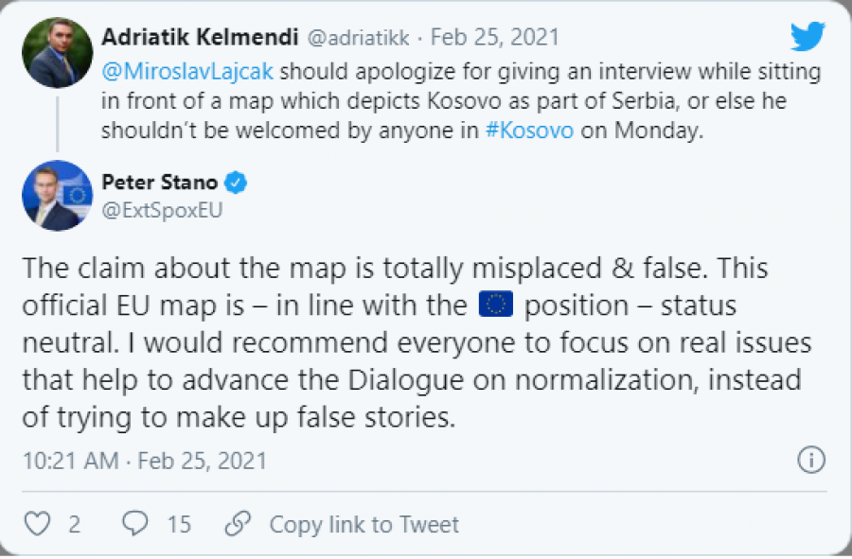Click the EU flag emoji in tweet
852x559 pixels.
(495, 304)
